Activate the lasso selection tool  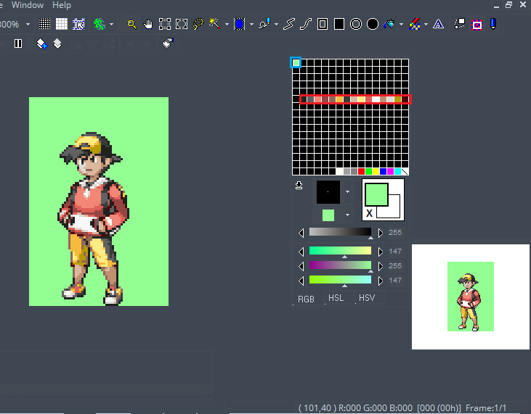point(198,24)
